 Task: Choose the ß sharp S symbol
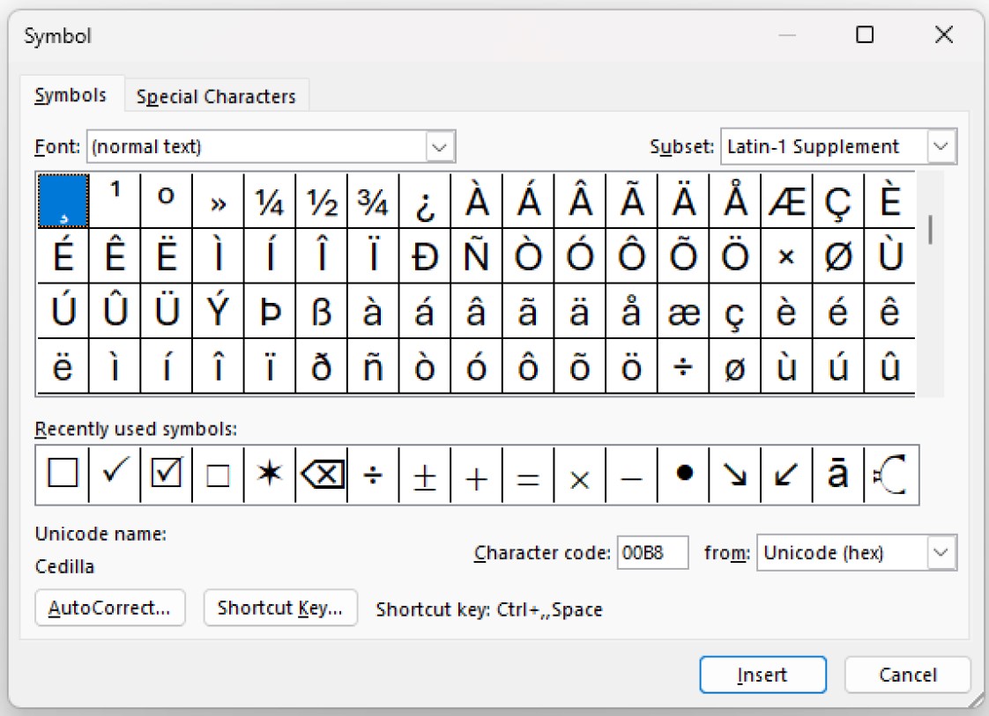(x=321, y=313)
